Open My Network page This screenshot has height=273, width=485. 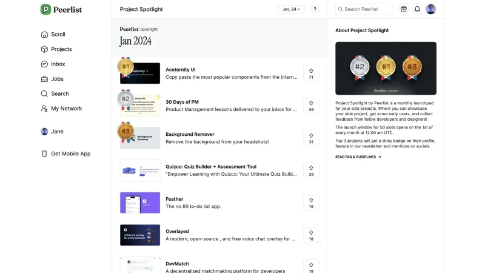[x=61, y=109]
